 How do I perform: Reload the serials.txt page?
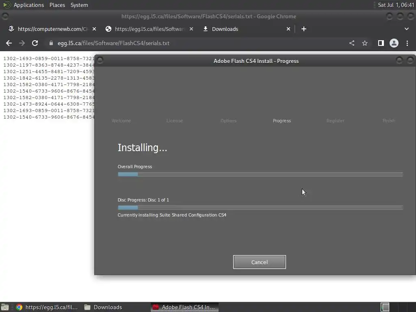[x=35, y=43]
